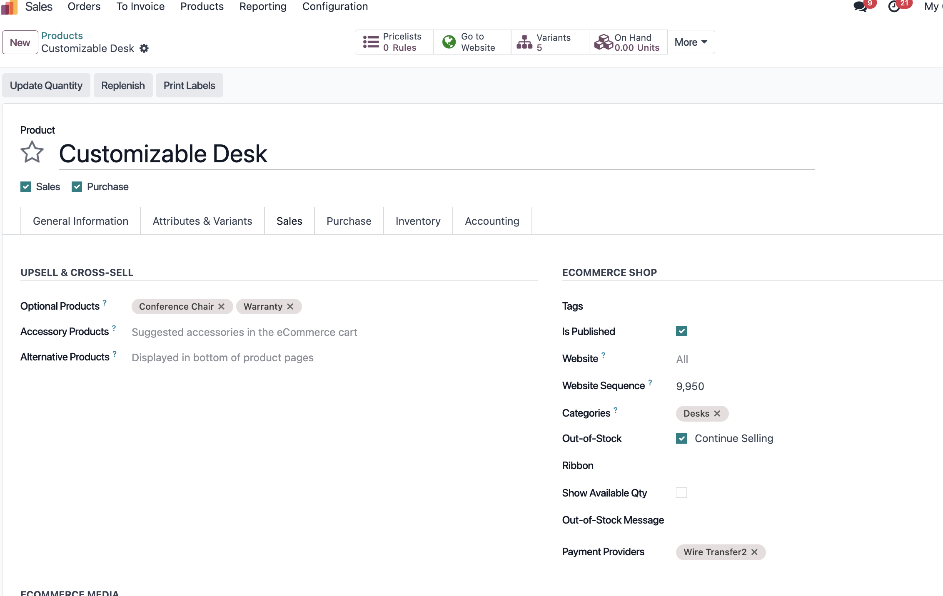
Task: Show help for Website Sequence
Action: (650, 382)
